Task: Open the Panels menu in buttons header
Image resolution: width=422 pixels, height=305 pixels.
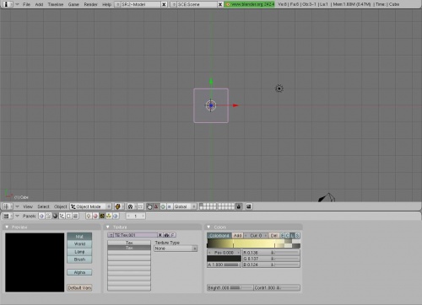Action: (x=30, y=216)
